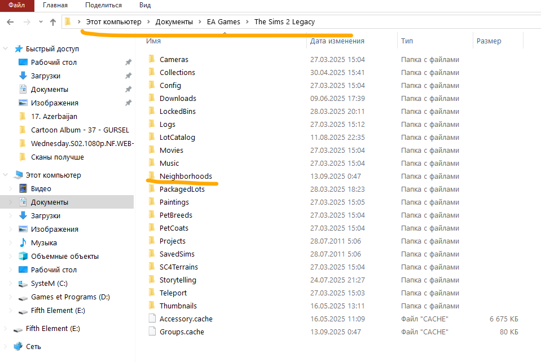The width and height of the screenshot is (541, 362).
Task: Click the Quick access star icon
Action: tap(18, 48)
